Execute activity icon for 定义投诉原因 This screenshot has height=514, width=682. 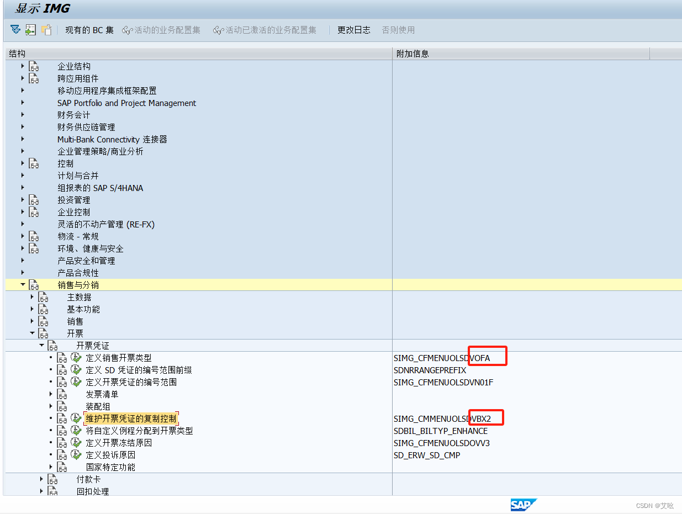pos(76,455)
